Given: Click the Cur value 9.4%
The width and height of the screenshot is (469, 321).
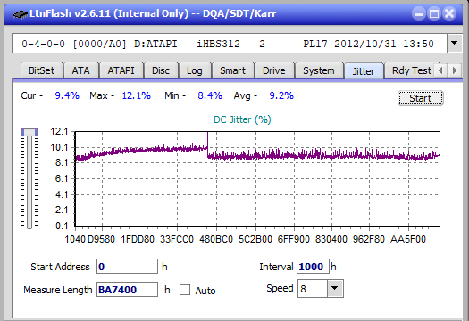Looking at the screenshot, I should pyautogui.click(x=67, y=95).
